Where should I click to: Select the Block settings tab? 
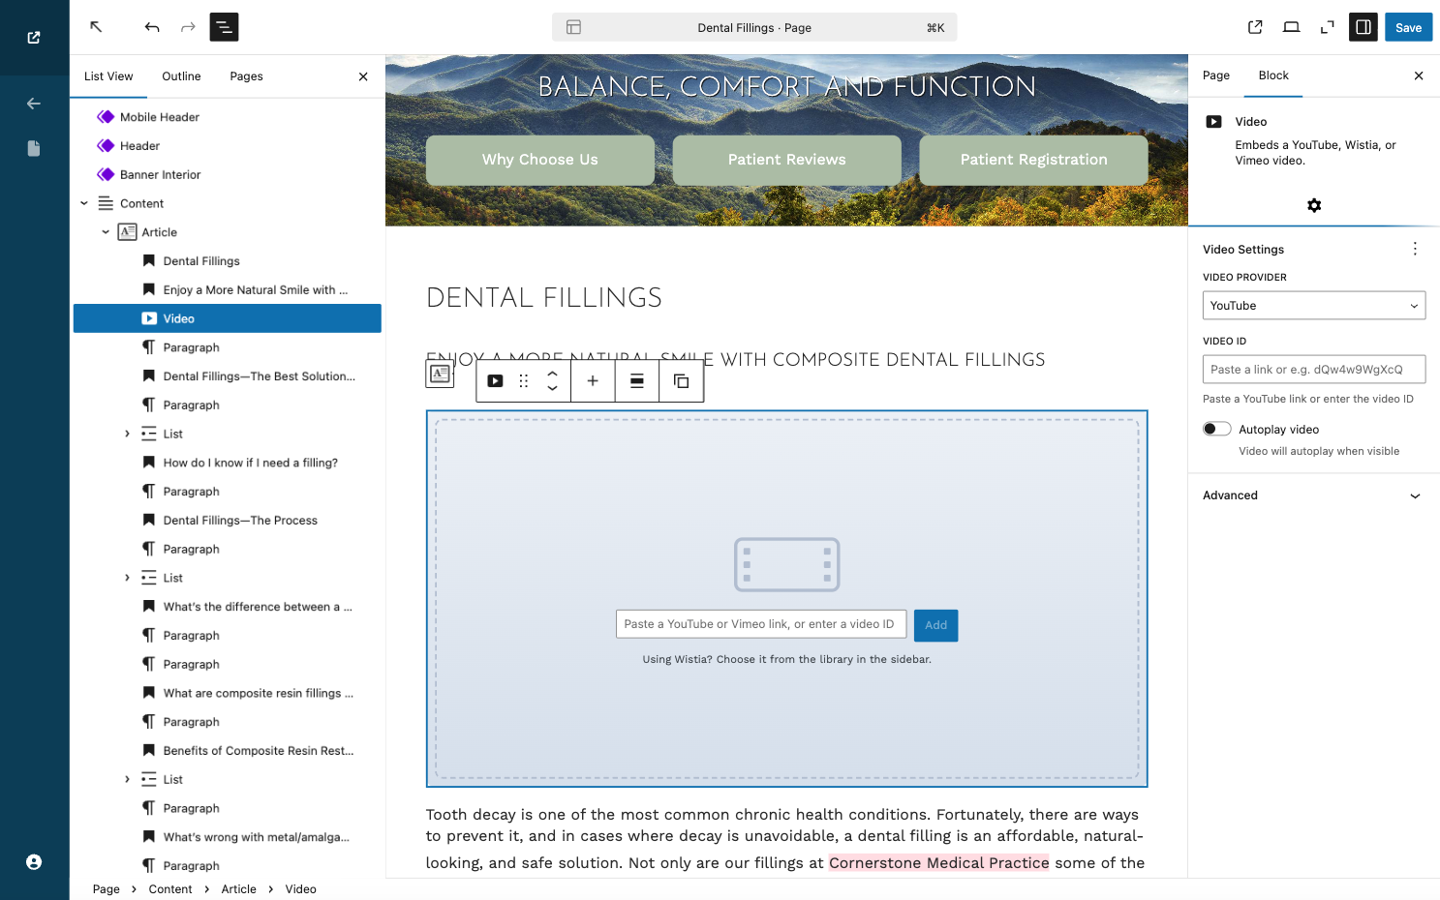(1273, 75)
